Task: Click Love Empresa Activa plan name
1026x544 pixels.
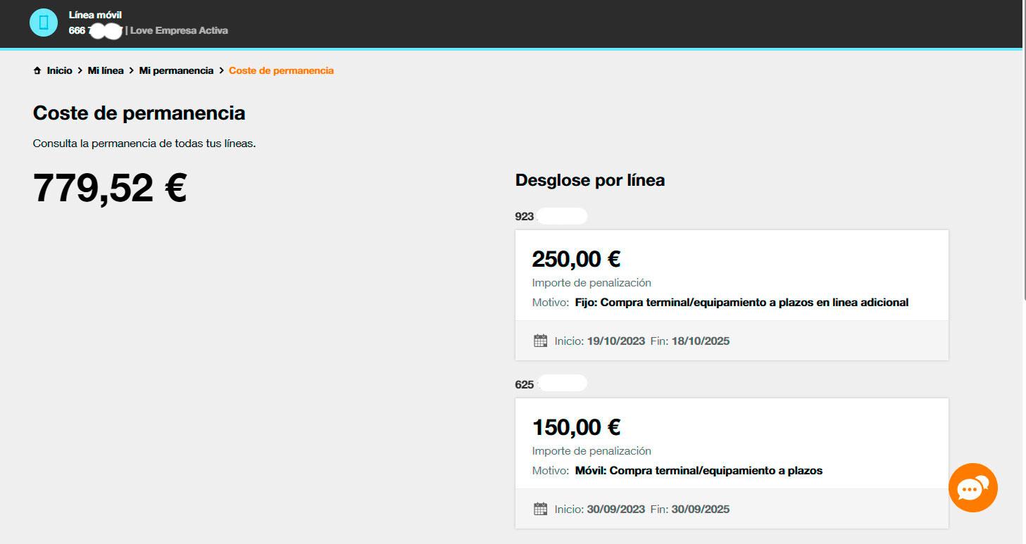Action: click(179, 30)
